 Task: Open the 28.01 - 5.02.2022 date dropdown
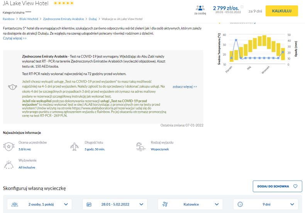click(115, 204)
